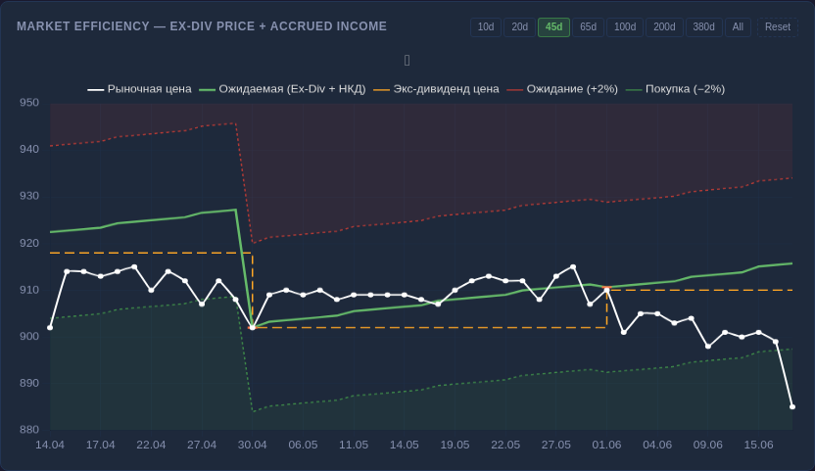The image size is (815, 471).
Task: Select the active 45d range button
Action: click(x=553, y=27)
